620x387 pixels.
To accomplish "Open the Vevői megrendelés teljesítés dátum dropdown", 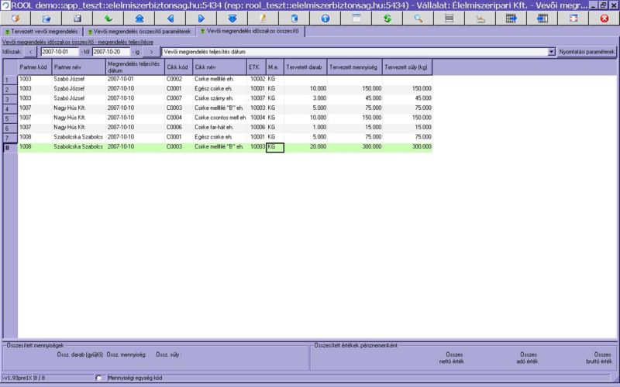I will click(x=551, y=52).
